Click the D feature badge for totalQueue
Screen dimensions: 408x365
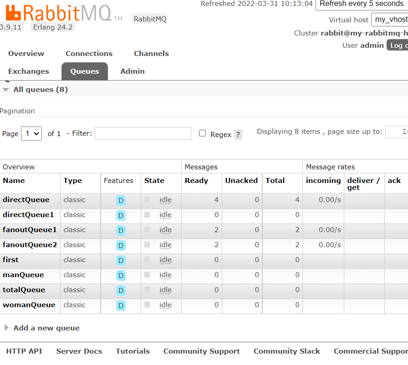(121, 291)
